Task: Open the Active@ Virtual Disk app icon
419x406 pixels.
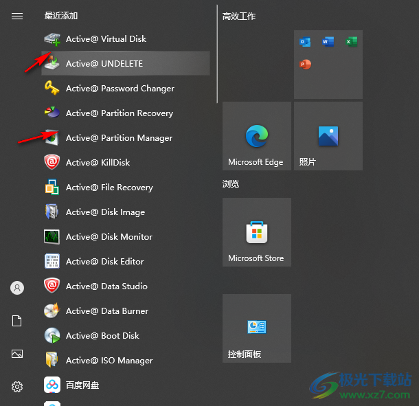Action: [52, 39]
